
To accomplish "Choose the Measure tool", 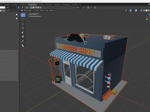I will click(x=23, y=45).
